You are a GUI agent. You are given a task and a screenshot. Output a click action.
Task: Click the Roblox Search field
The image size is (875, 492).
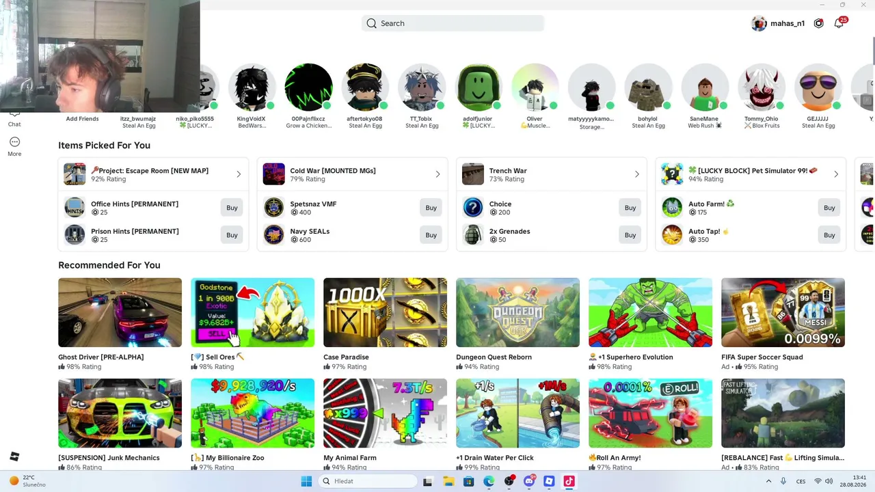coord(453,23)
